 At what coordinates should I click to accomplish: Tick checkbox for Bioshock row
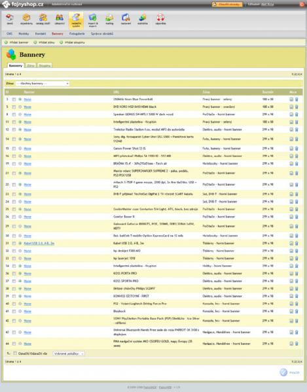coord(14,311)
